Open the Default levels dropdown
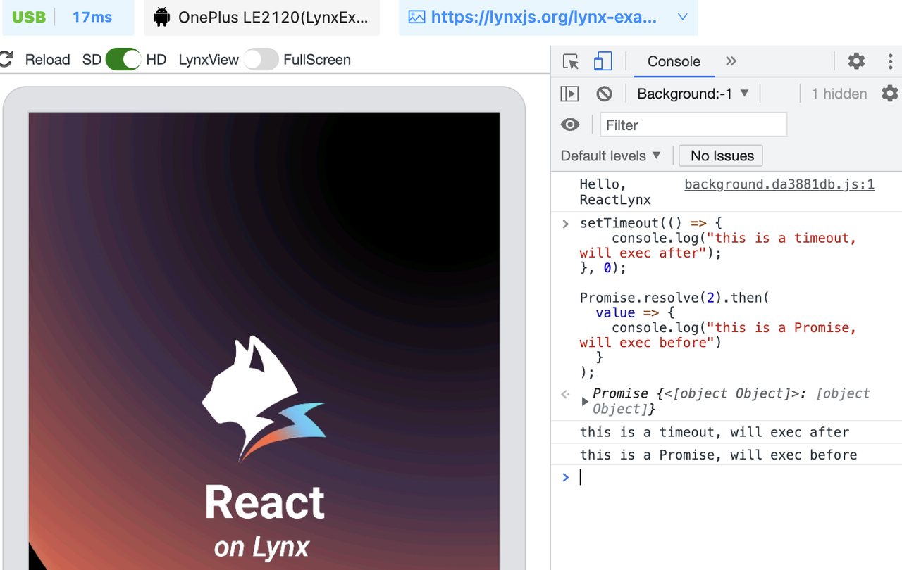 (x=610, y=156)
